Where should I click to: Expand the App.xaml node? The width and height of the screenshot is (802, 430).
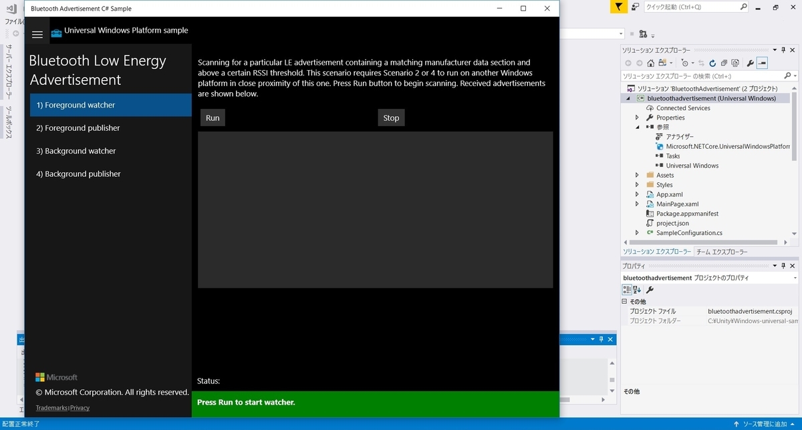[637, 194]
